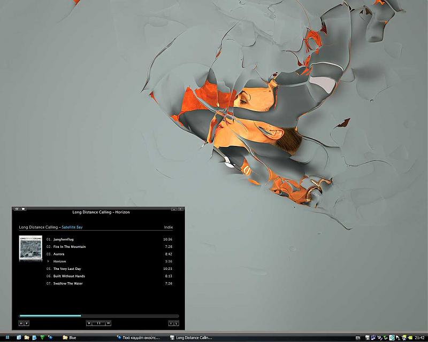
Task: Click the EN language indicator
Action: pos(358,338)
